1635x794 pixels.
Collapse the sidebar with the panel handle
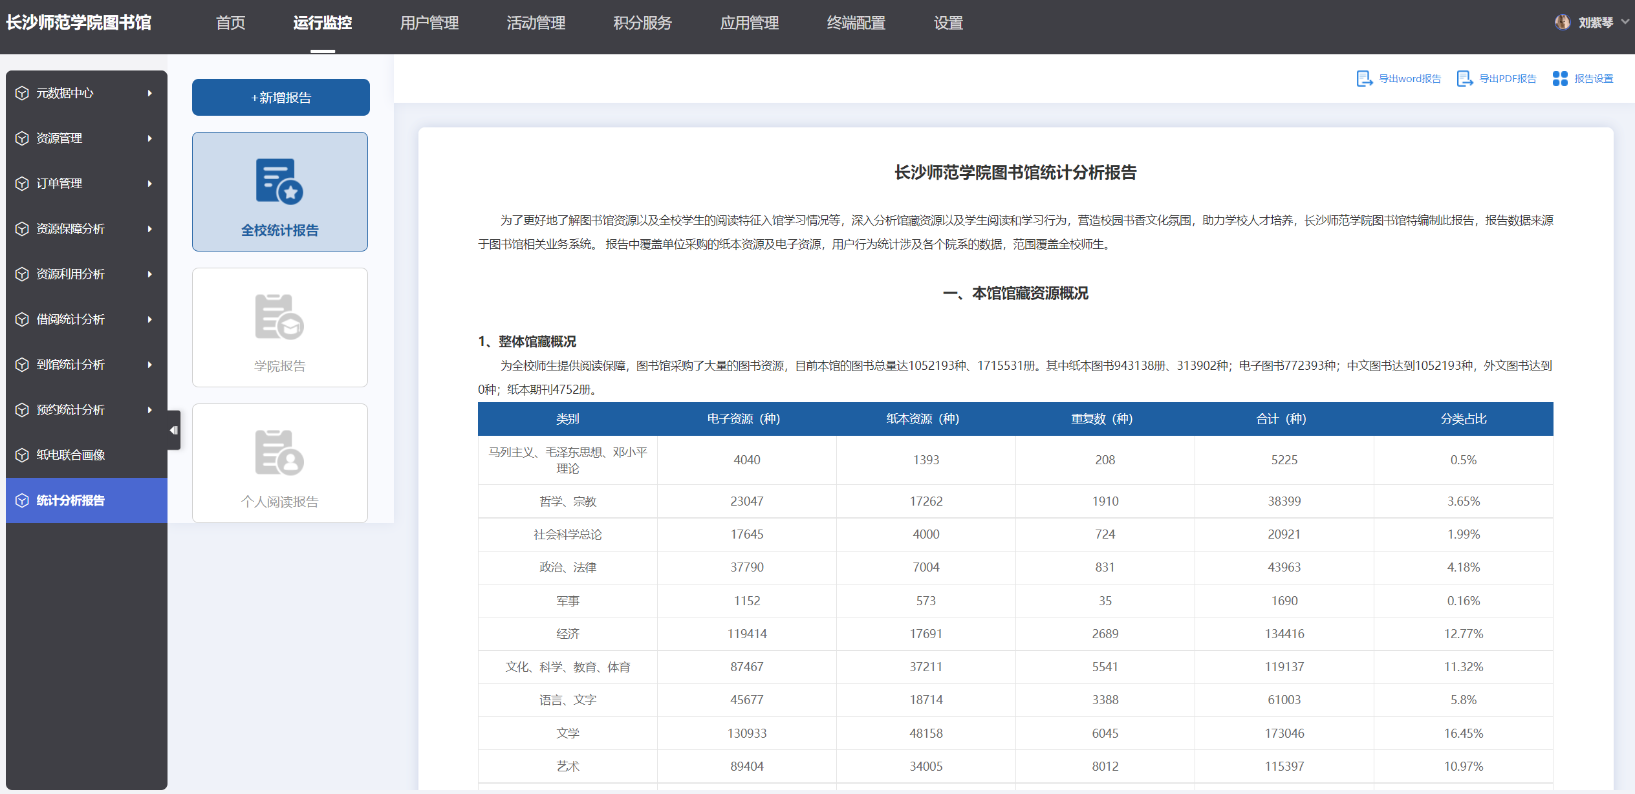tap(173, 430)
